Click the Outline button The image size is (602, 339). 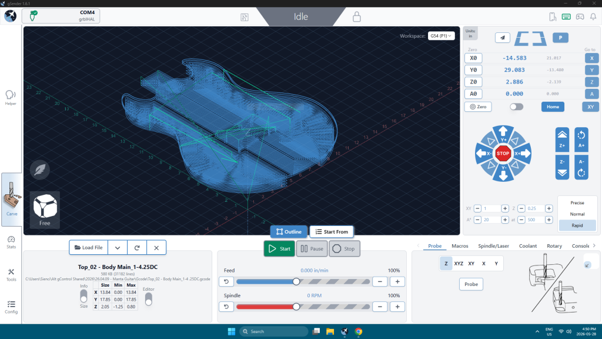[289, 232]
